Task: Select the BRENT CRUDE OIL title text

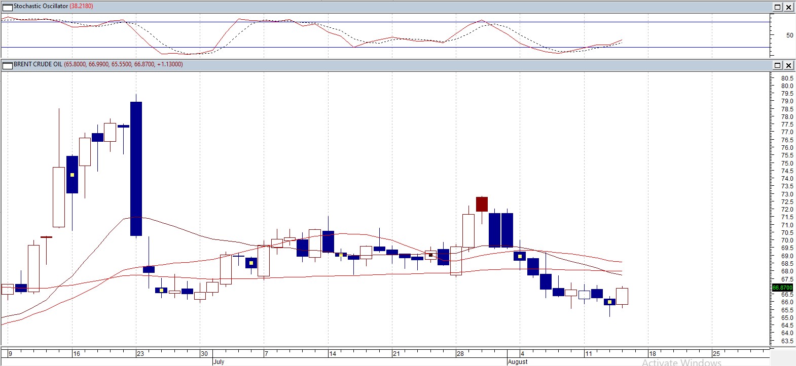Action: [38, 64]
